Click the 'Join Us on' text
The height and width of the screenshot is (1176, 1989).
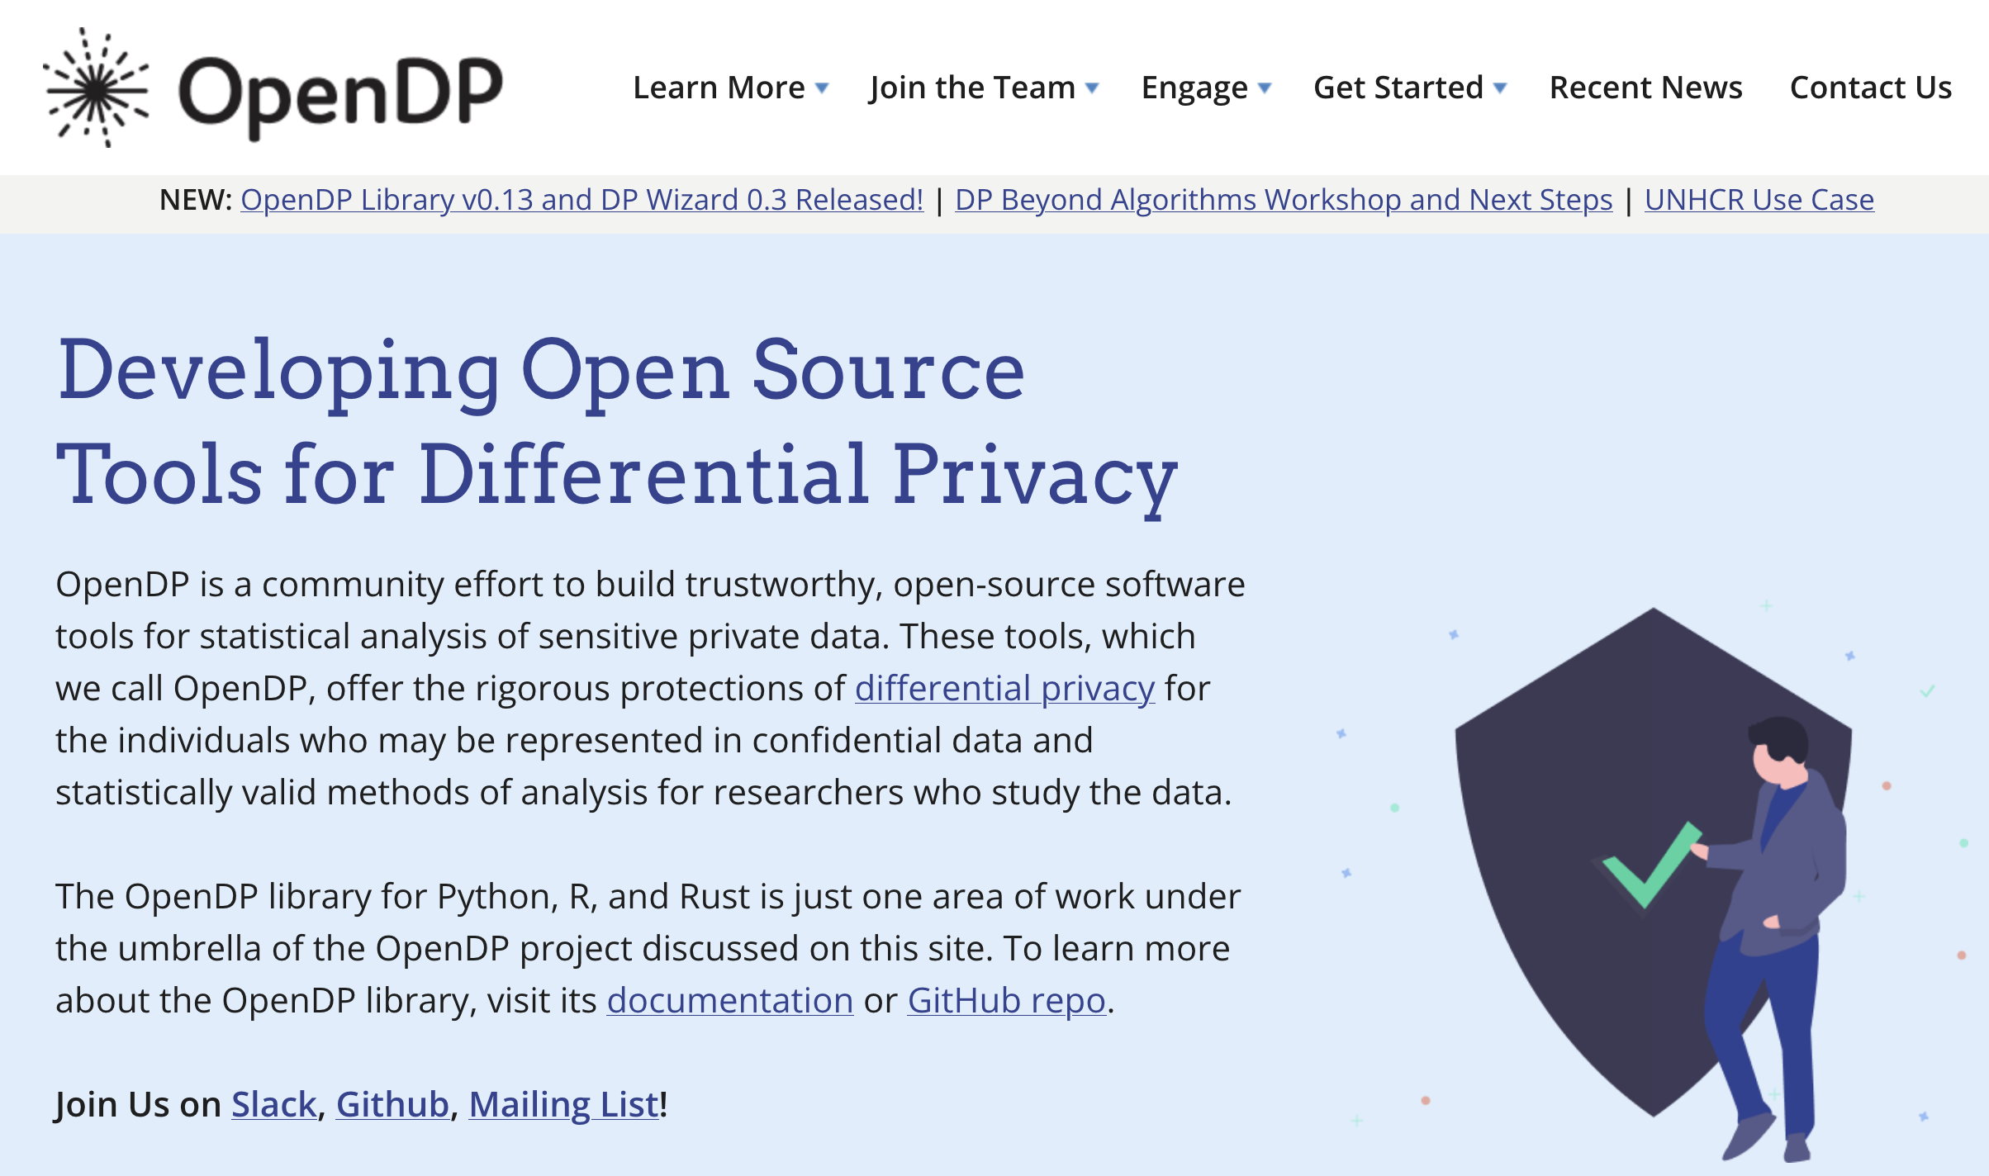[138, 1105]
